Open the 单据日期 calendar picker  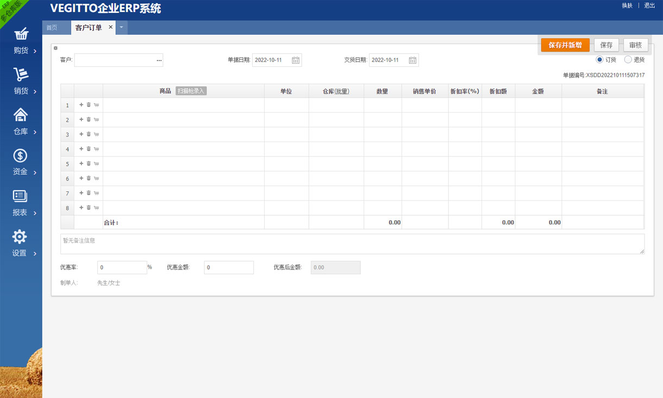pyautogui.click(x=296, y=60)
